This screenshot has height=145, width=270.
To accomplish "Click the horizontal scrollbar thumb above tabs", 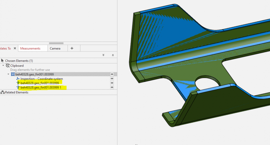I will pyautogui.click(x=56, y=43).
